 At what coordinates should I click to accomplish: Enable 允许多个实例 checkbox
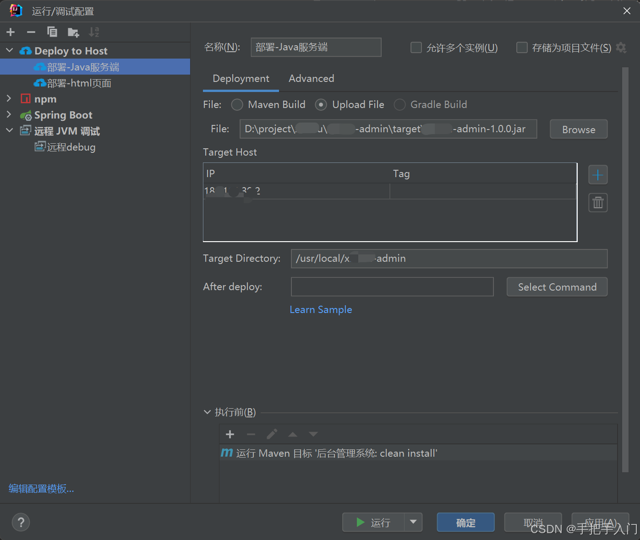click(416, 47)
